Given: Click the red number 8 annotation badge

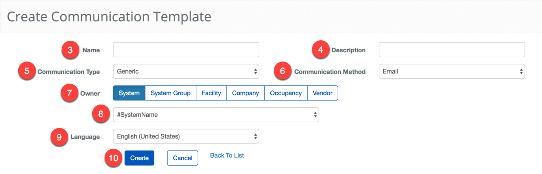Looking at the screenshot, I should coord(101,115).
